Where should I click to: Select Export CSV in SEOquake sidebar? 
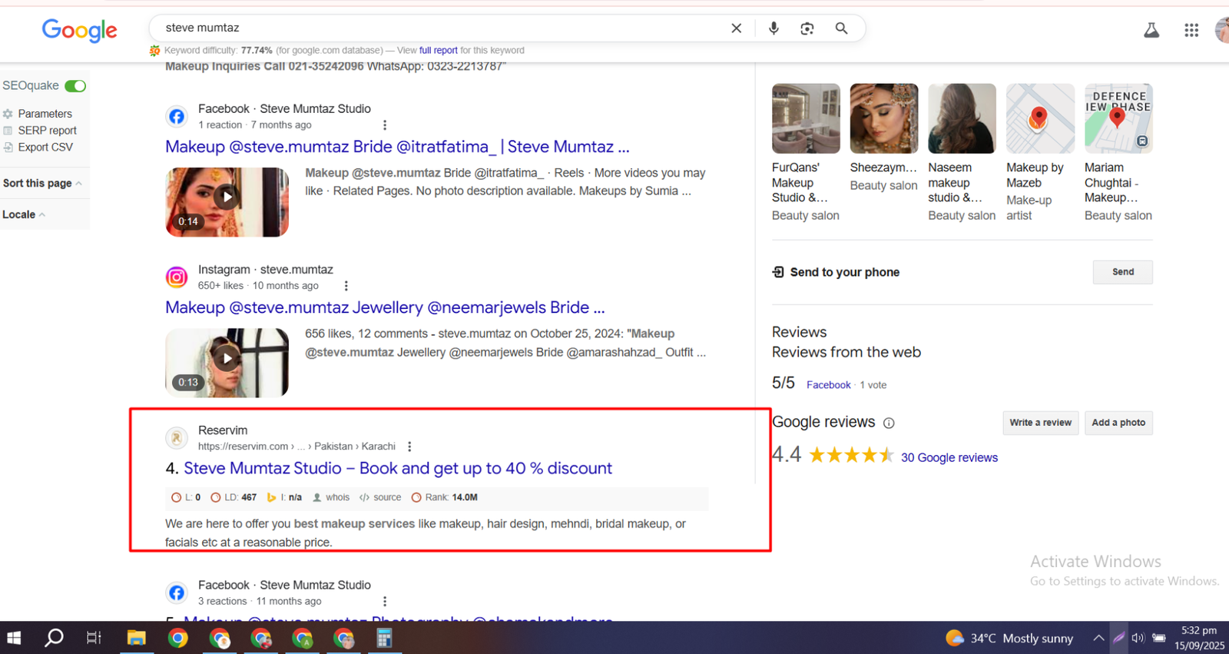[x=45, y=147]
